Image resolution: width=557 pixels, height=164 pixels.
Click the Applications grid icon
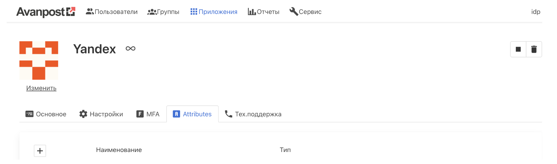(x=194, y=12)
